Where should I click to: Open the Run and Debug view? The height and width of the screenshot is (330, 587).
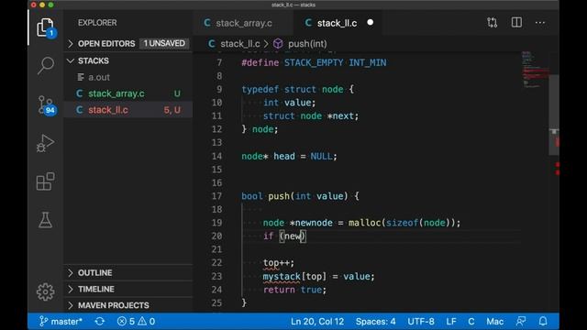[45, 143]
